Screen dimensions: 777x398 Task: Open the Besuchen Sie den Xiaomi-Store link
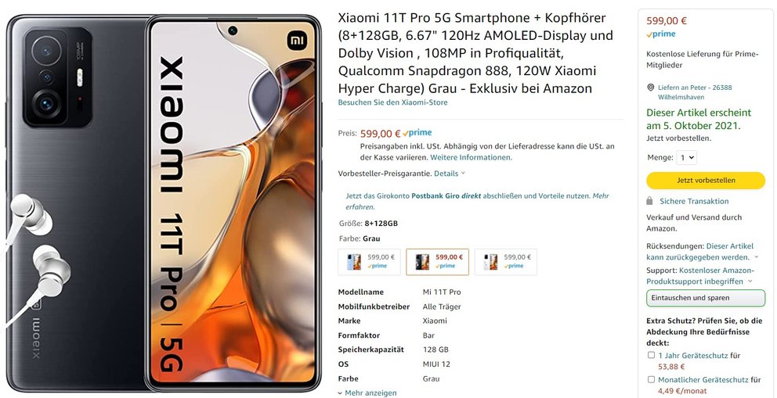[392, 102]
